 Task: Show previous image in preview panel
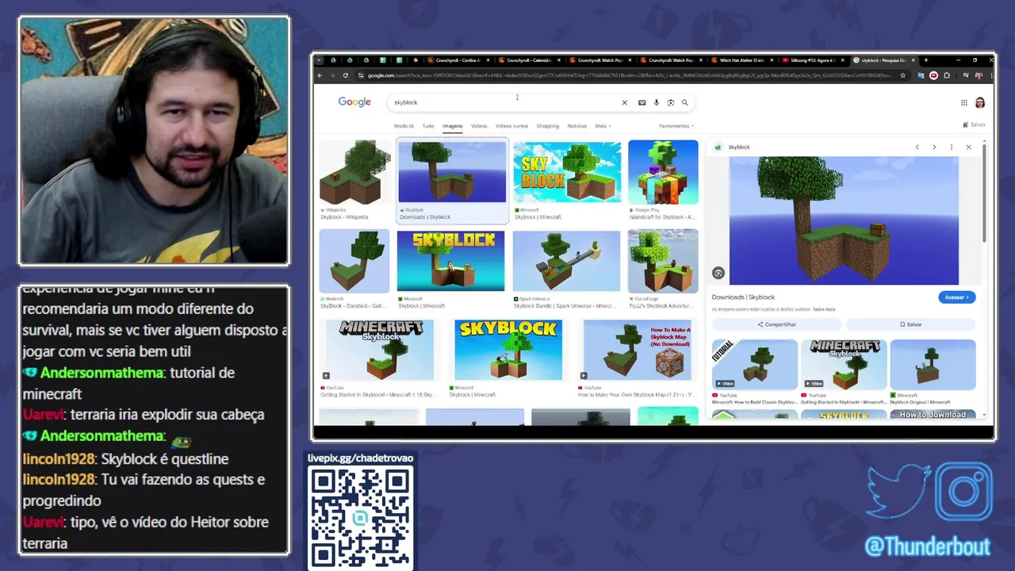(917, 147)
